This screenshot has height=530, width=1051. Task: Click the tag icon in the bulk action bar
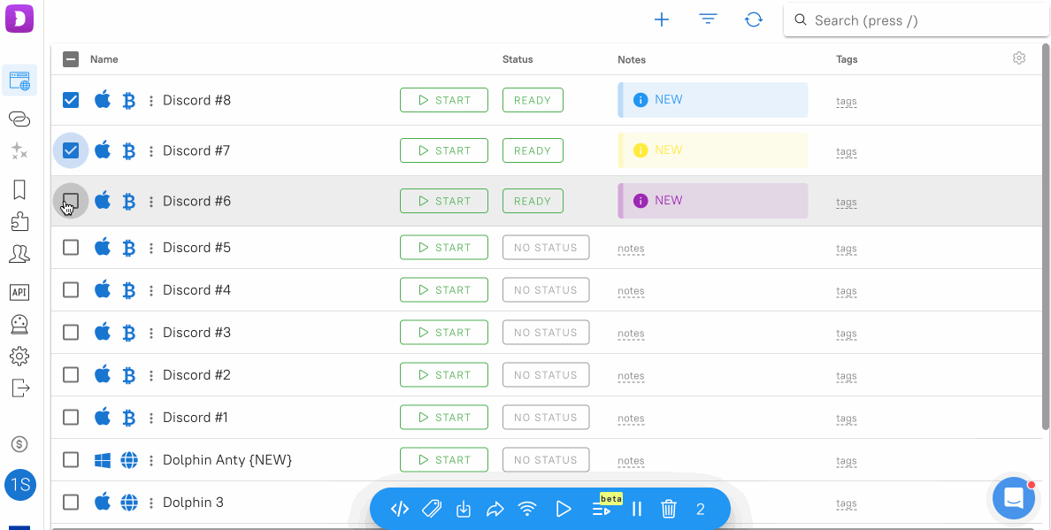point(432,509)
